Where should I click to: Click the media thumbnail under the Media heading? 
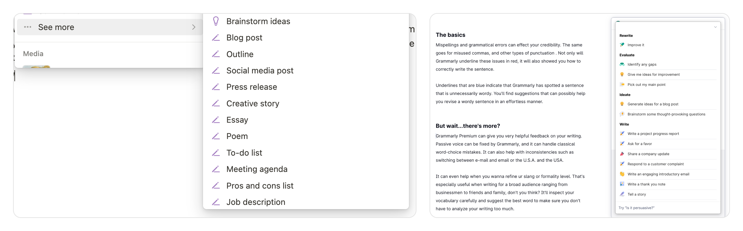pyautogui.click(x=36, y=66)
